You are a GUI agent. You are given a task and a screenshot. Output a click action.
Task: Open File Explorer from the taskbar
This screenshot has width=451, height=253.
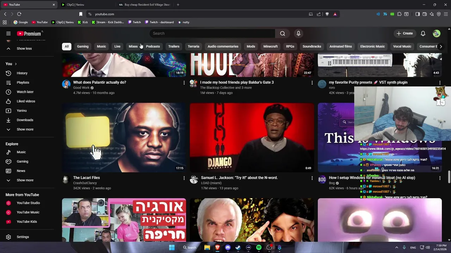[x=207, y=247]
